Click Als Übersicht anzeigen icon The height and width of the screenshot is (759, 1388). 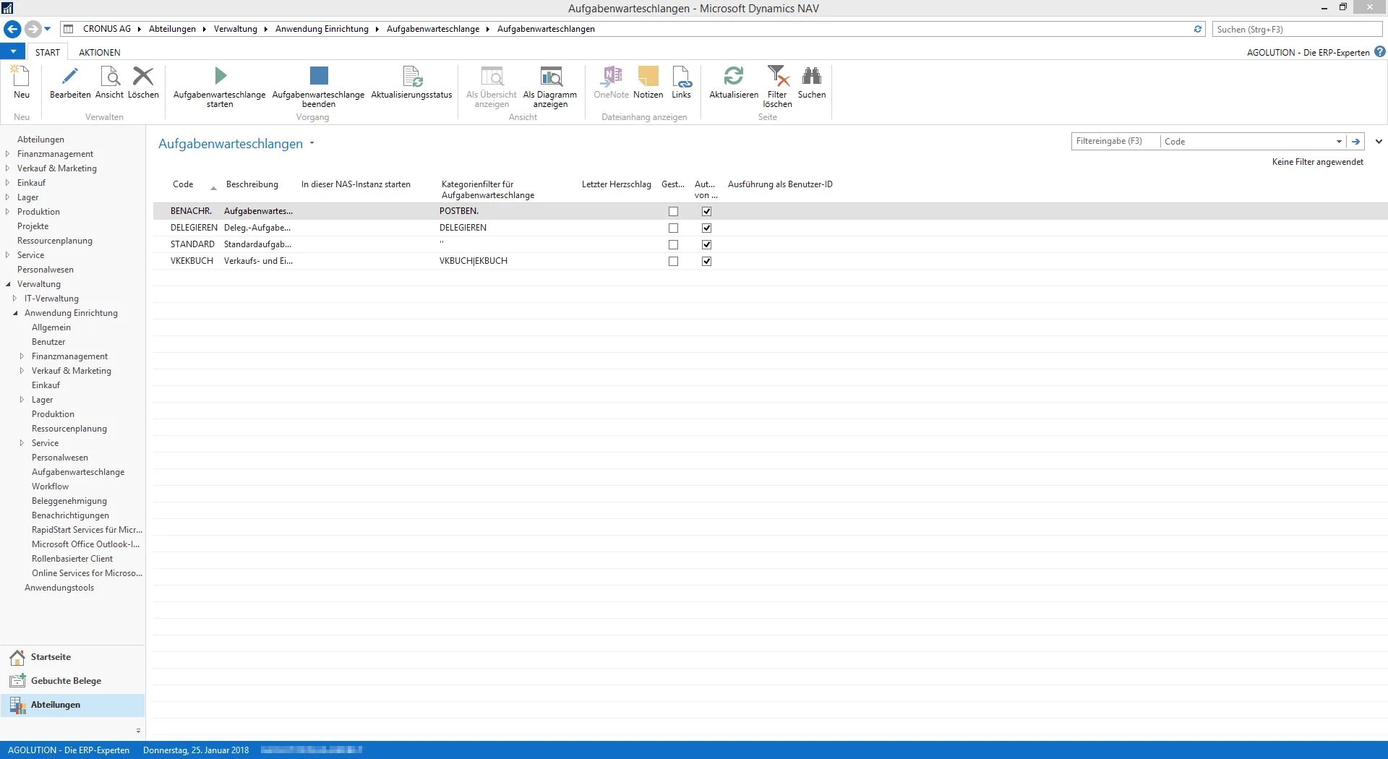(x=492, y=76)
